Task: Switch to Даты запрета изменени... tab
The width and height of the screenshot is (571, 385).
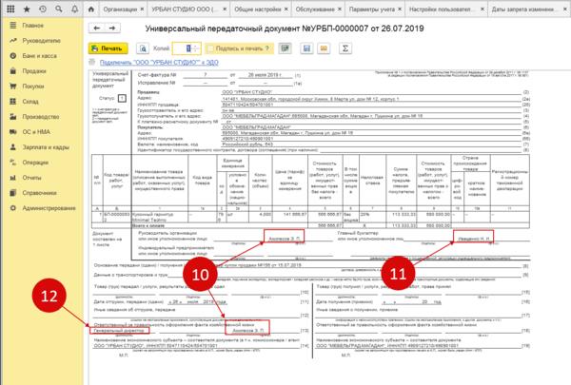Action: tap(524, 10)
